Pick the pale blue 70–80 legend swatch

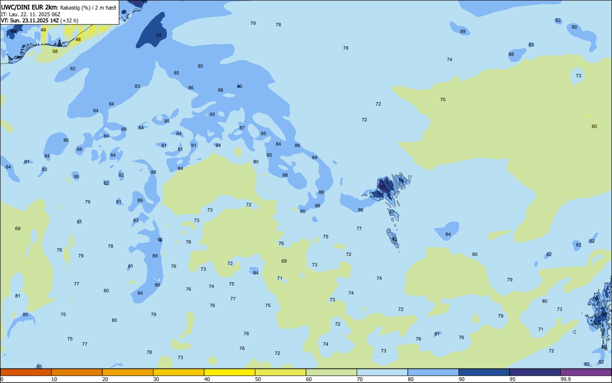tap(382, 372)
